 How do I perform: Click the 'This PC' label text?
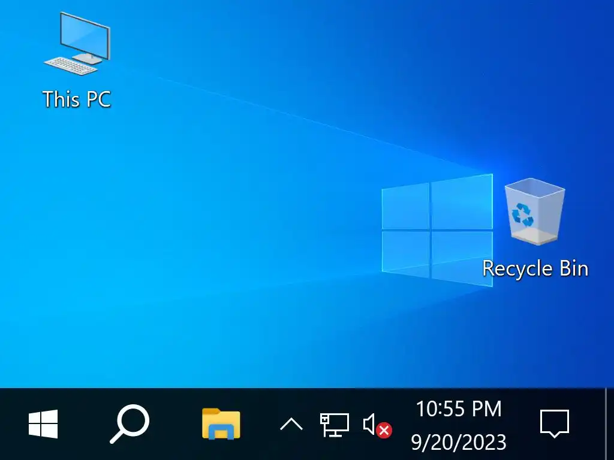pyautogui.click(x=77, y=99)
